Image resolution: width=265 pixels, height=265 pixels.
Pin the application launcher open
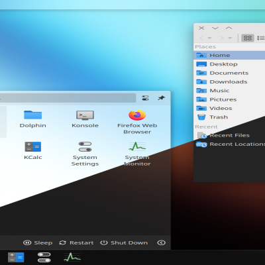tap(161, 98)
